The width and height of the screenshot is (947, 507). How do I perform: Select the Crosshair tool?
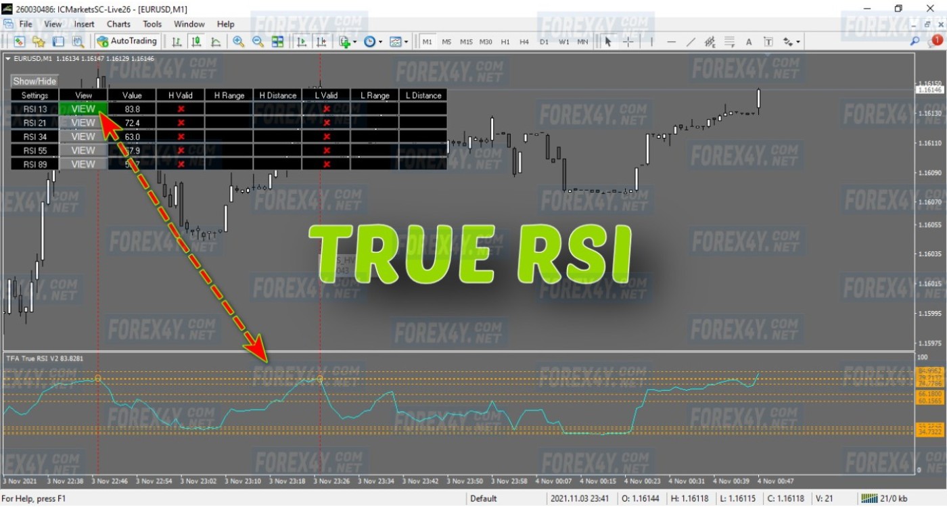pyautogui.click(x=628, y=41)
